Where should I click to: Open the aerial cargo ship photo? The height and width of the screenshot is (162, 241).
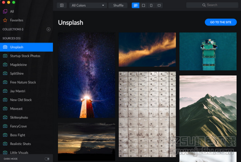click(208, 51)
